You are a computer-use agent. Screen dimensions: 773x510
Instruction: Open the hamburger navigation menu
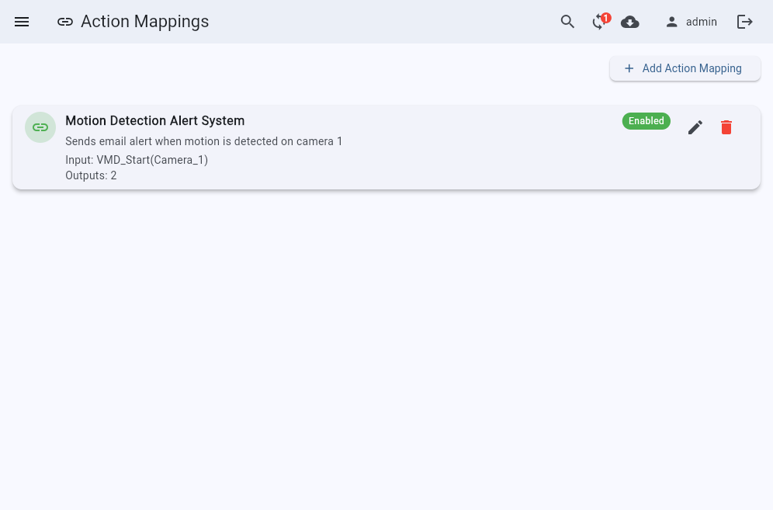[22, 22]
